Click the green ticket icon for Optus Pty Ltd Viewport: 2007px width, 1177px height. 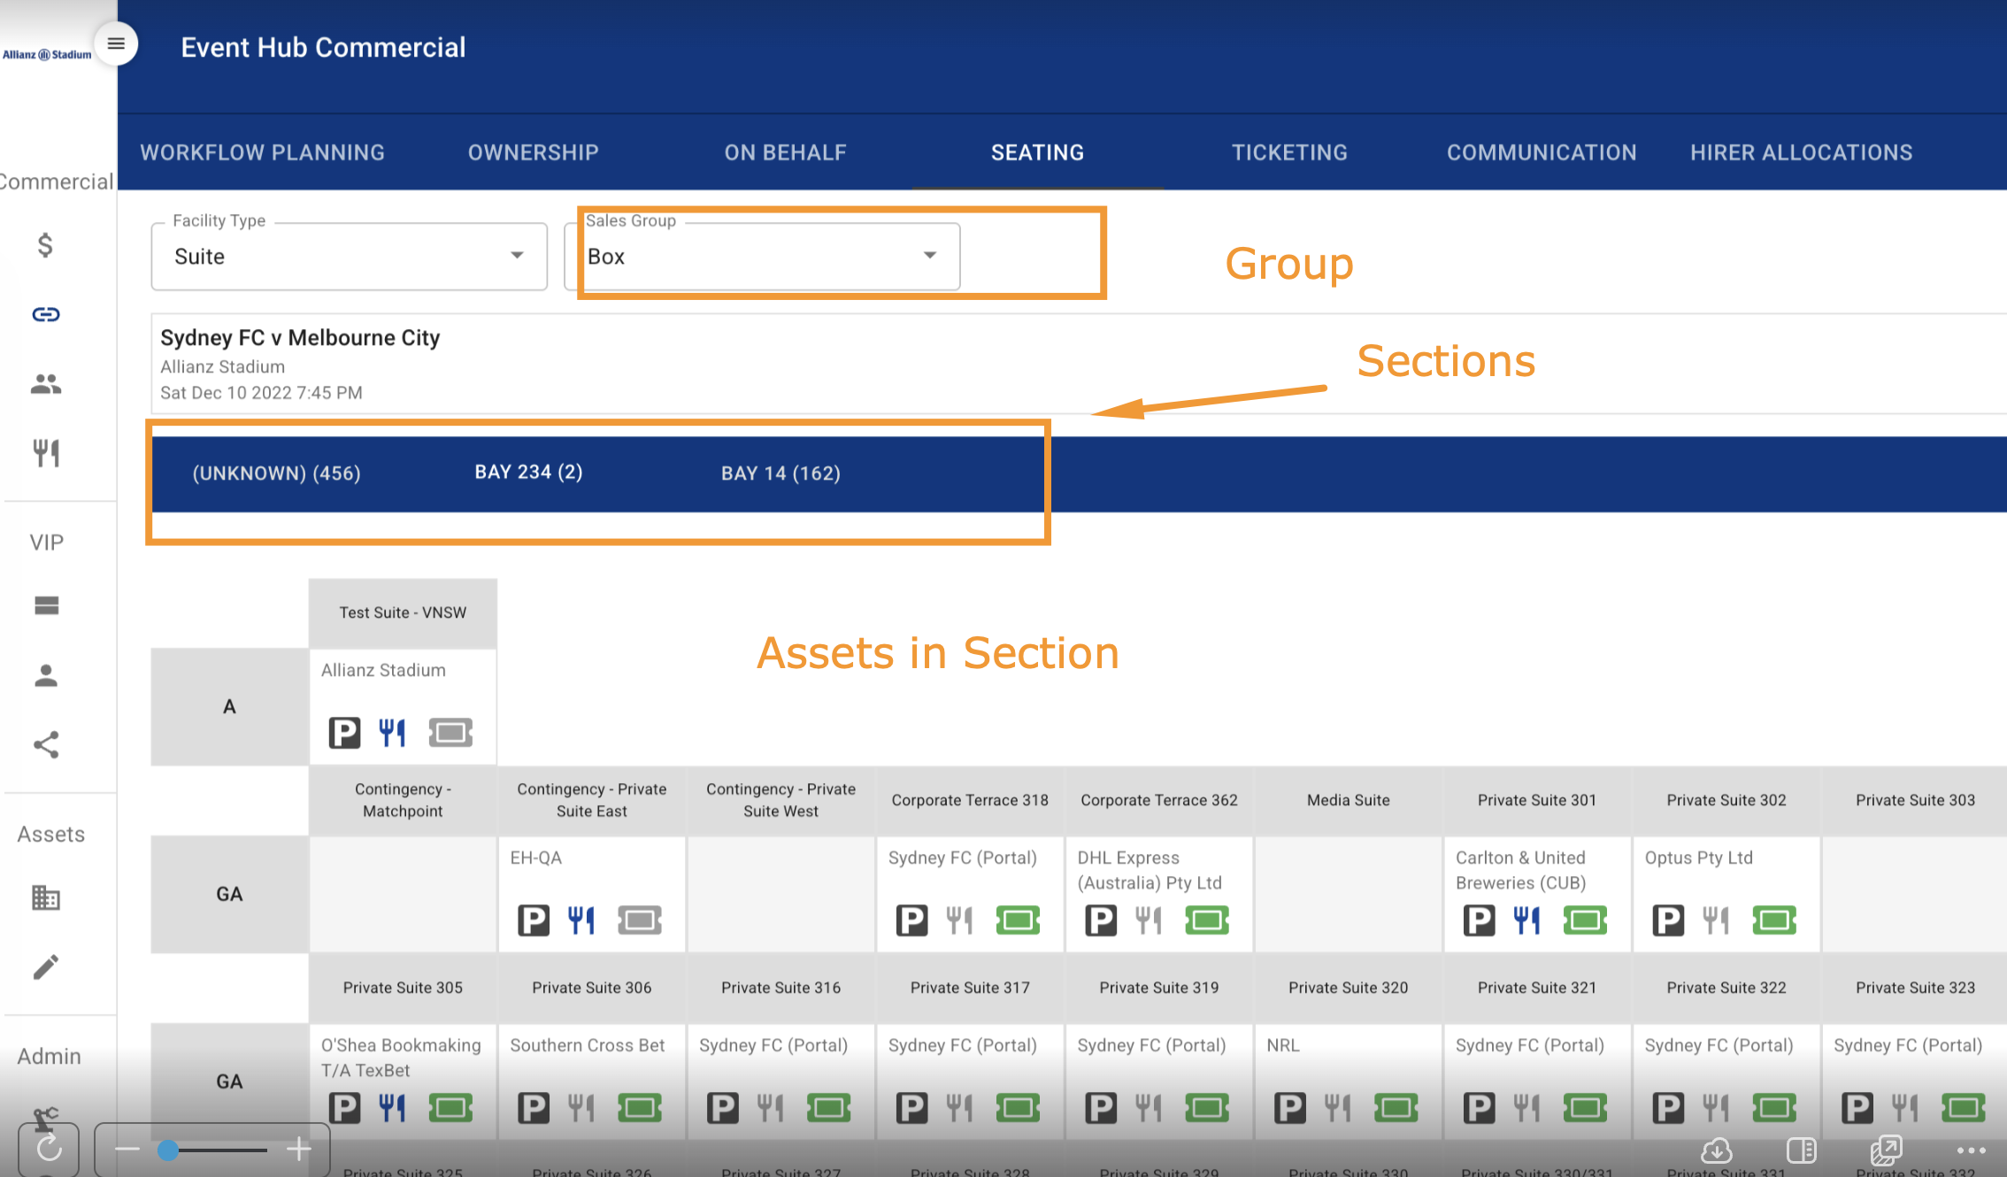pyautogui.click(x=1774, y=920)
